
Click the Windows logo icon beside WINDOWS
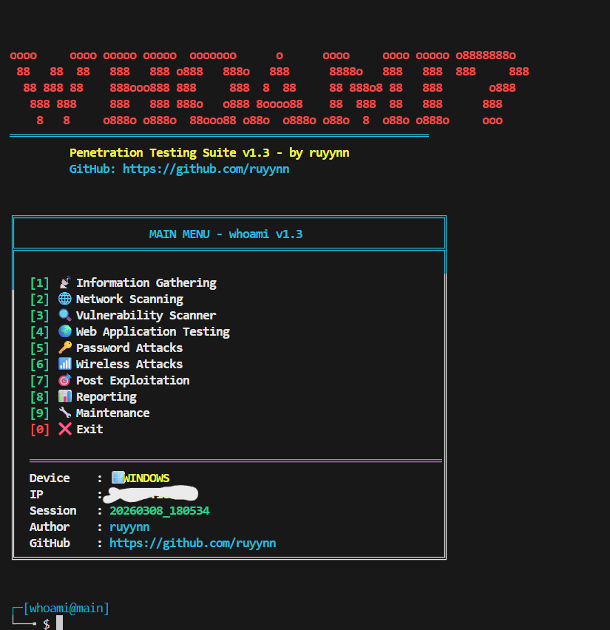click(118, 478)
